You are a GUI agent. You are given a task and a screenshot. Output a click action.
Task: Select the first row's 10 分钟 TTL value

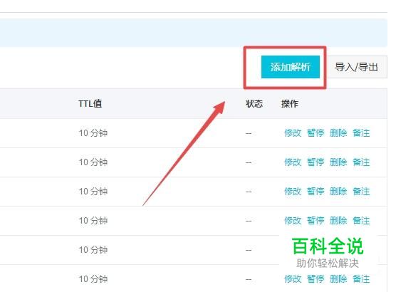point(93,133)
